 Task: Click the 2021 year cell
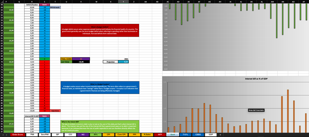point(123,59)
